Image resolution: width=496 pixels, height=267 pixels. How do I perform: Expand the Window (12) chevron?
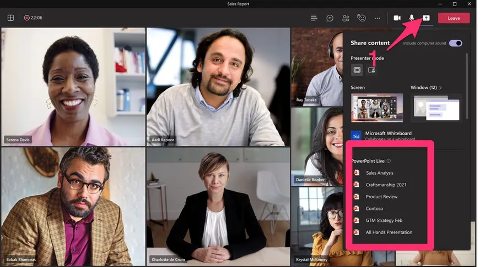[x=440, y=87]
